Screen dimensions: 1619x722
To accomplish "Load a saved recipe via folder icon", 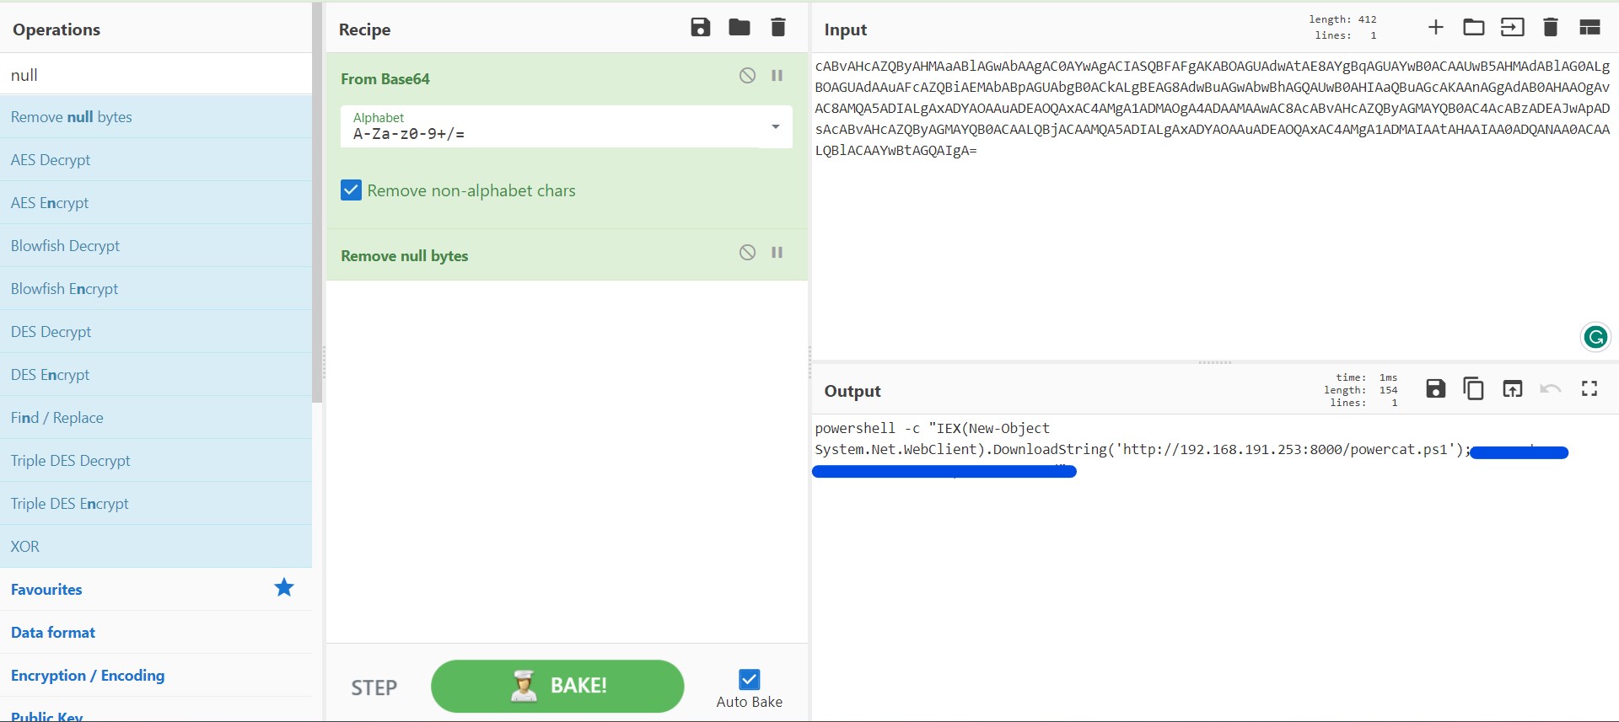I will coord(740,28).
